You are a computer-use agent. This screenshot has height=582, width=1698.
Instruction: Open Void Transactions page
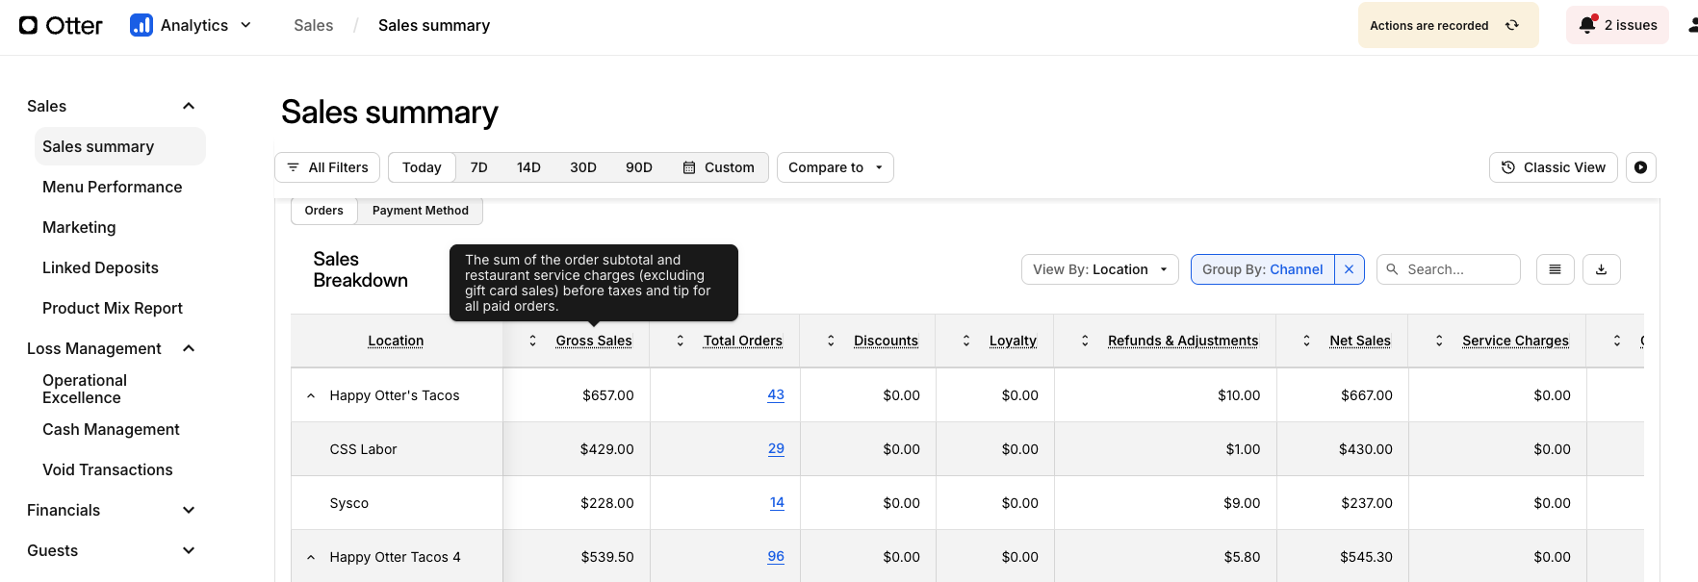(108, 469)
